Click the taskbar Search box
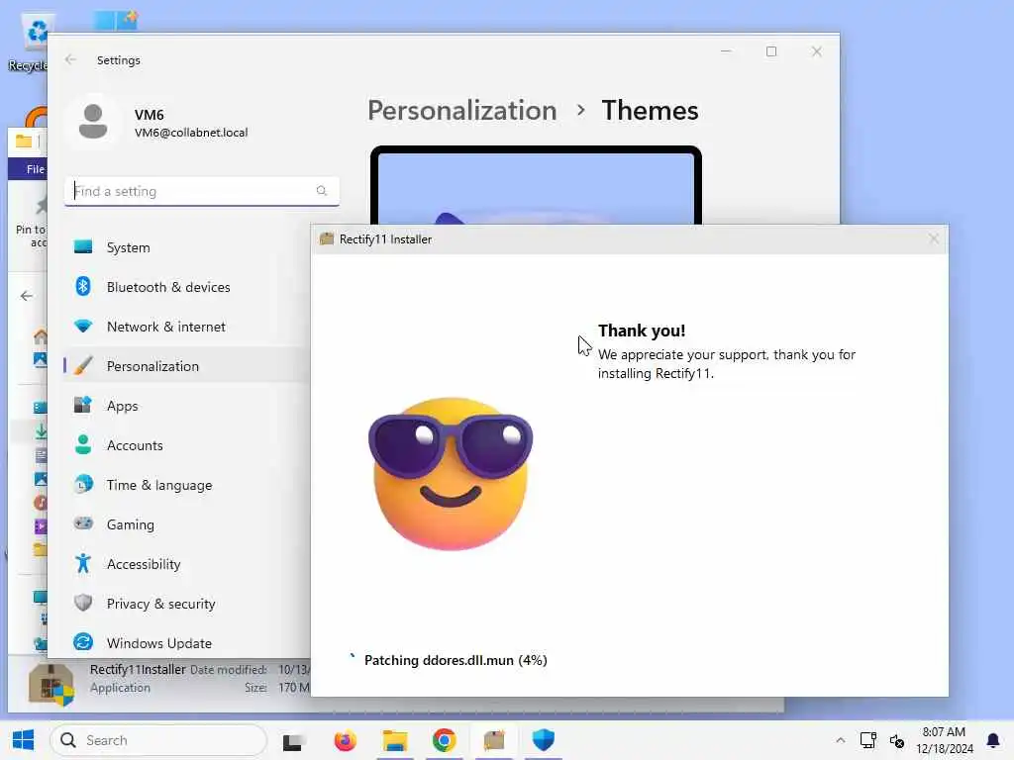Screen dimensions: 1014x760 point(158,740)
